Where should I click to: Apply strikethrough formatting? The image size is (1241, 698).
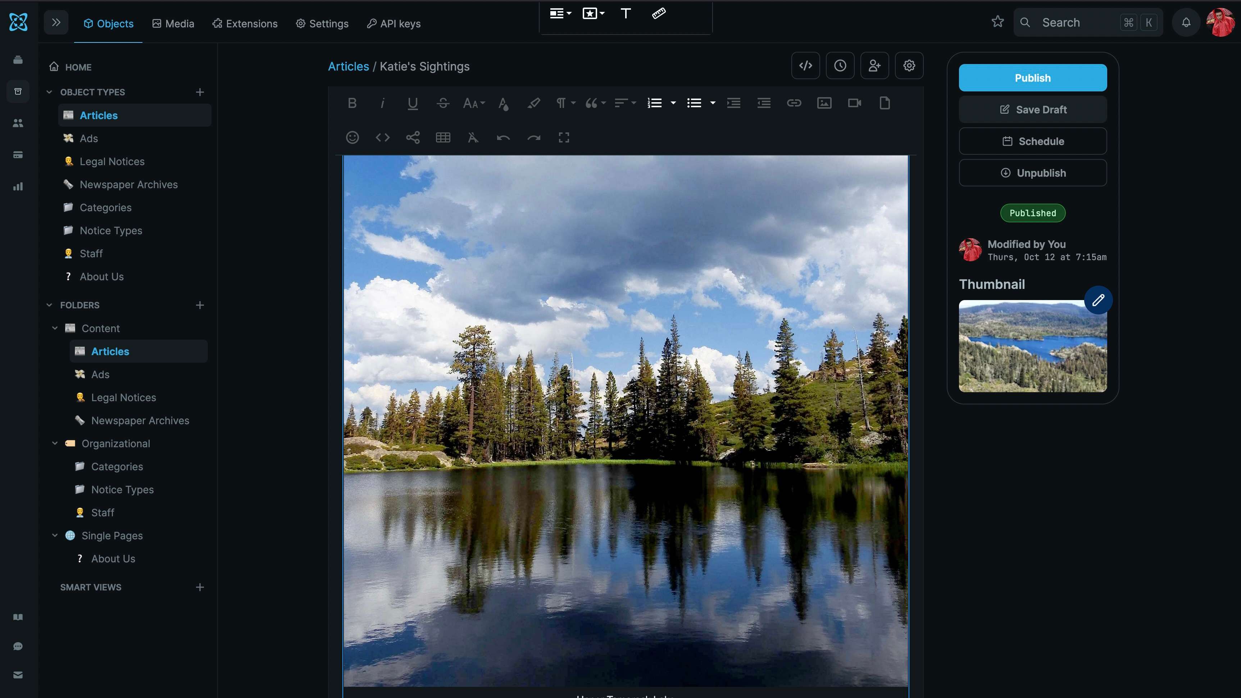point(443,103)
